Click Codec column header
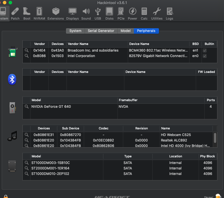This screenshot has width=224, height=198. pyautogui.click(x=104, y=128)
